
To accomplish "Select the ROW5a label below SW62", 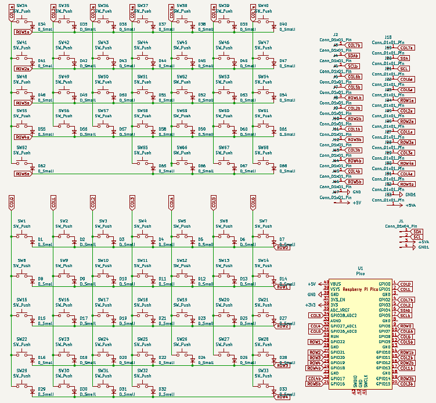I will pyautogui.click(x=23, y=174).
